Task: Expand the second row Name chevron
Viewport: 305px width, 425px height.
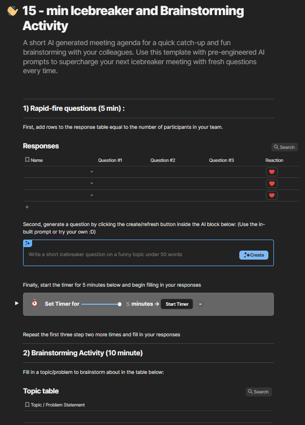Action: [x=92, y=183]
